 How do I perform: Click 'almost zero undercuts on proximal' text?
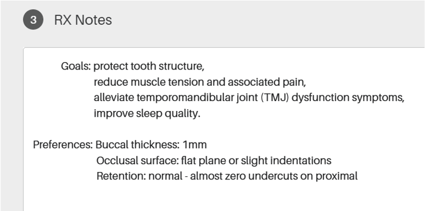(x=274, y=176)
